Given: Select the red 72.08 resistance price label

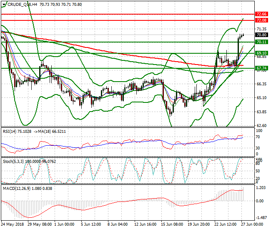Looking at the screenshot, I should 261,20.
